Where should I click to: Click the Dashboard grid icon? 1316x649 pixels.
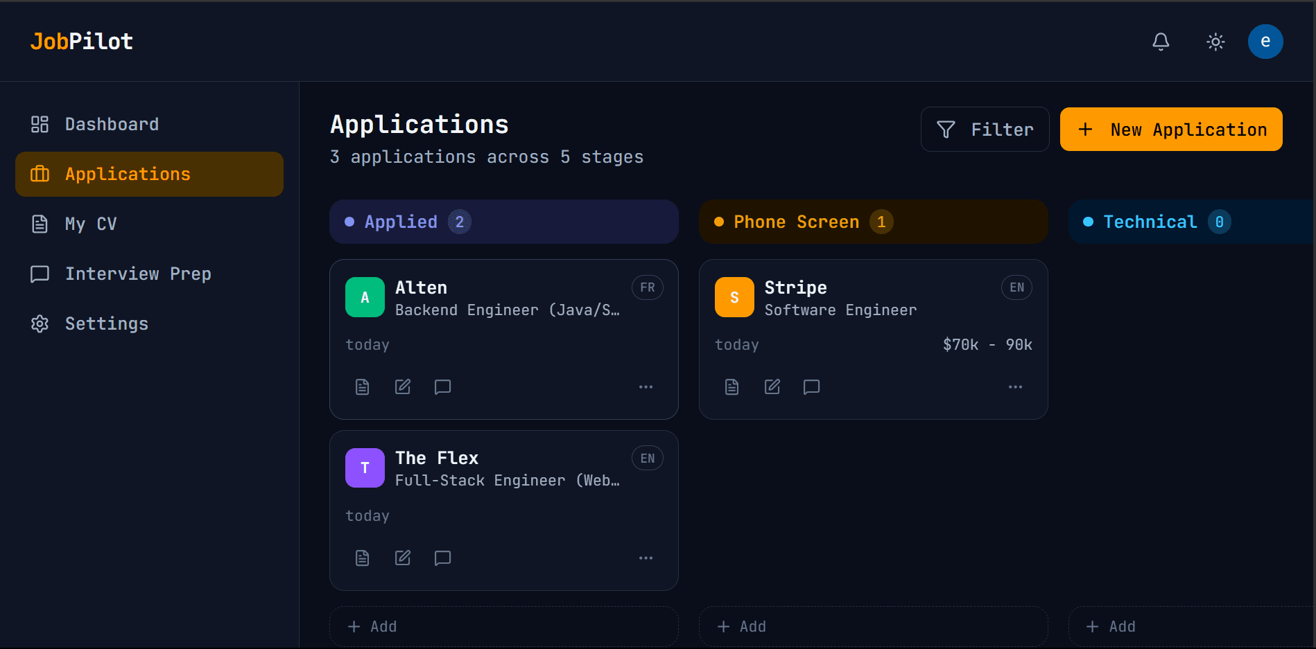pos(40,125)
